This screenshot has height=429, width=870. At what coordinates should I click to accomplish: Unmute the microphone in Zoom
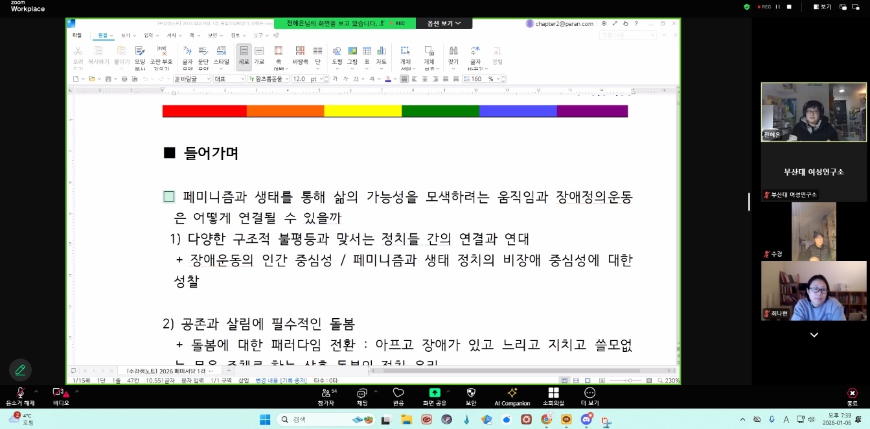pos(20,393)
